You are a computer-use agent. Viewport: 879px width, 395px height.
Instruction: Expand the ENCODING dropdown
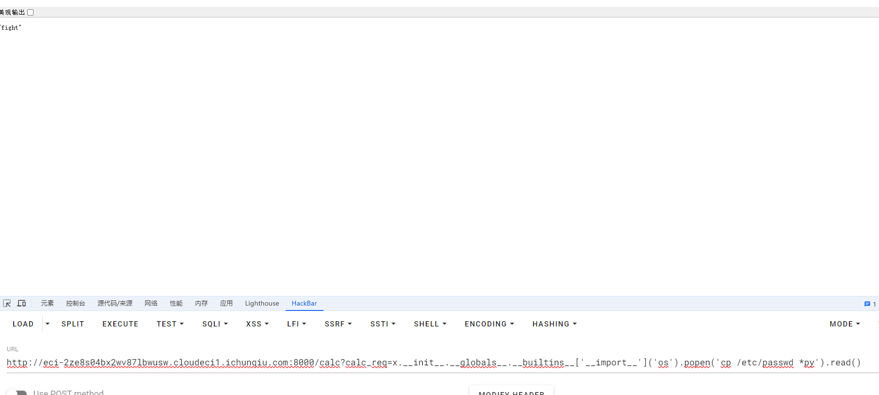click(489, 324)
